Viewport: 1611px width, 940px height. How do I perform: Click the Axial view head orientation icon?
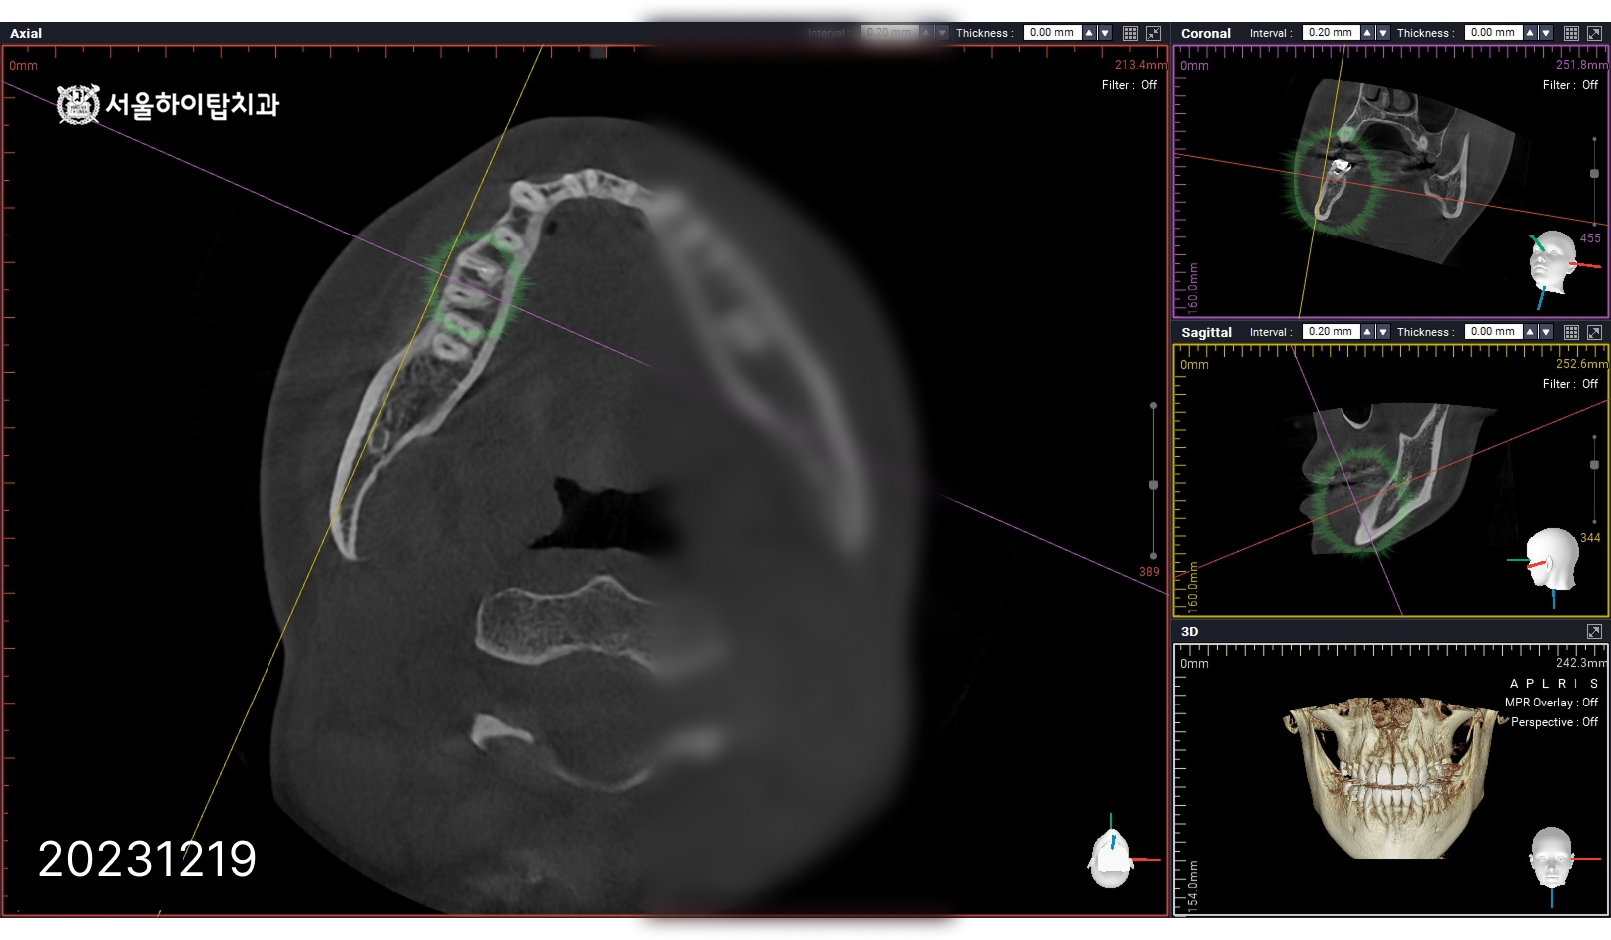(x=1112, y=857)
